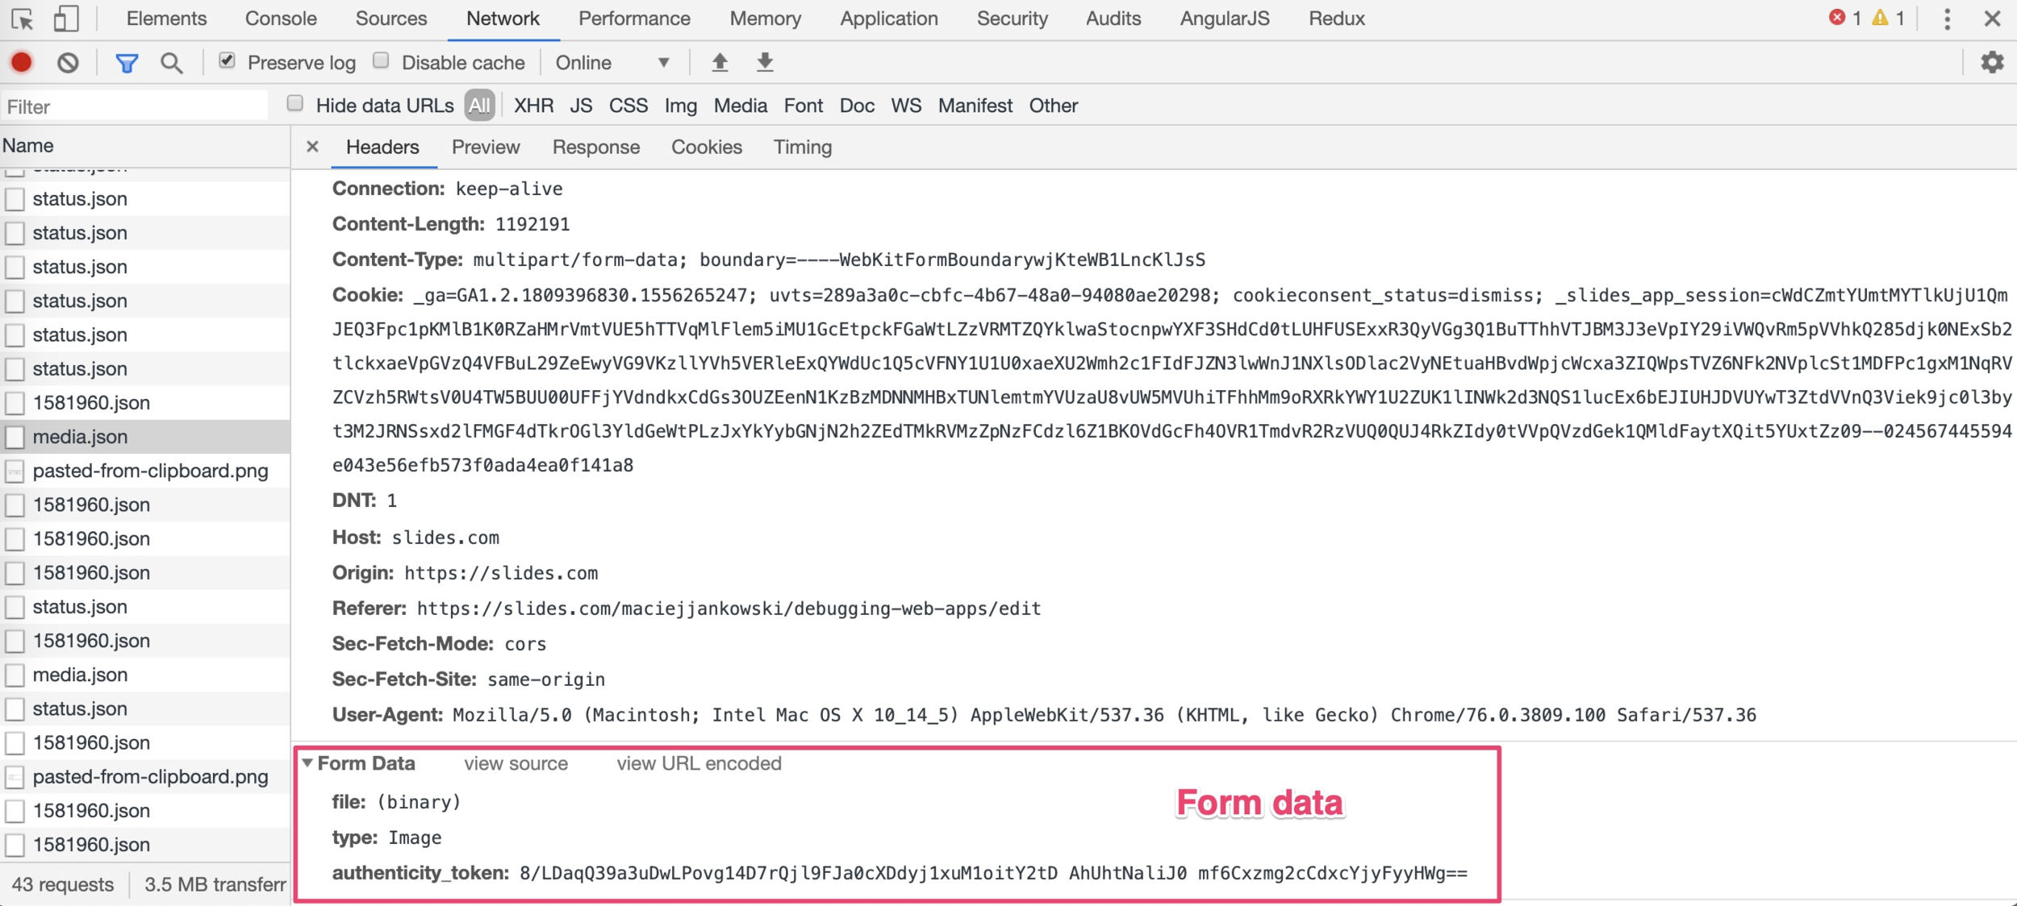Click the inspect element picker icon
This screenshot has width=2017, height=906.
tap(23, 19)
